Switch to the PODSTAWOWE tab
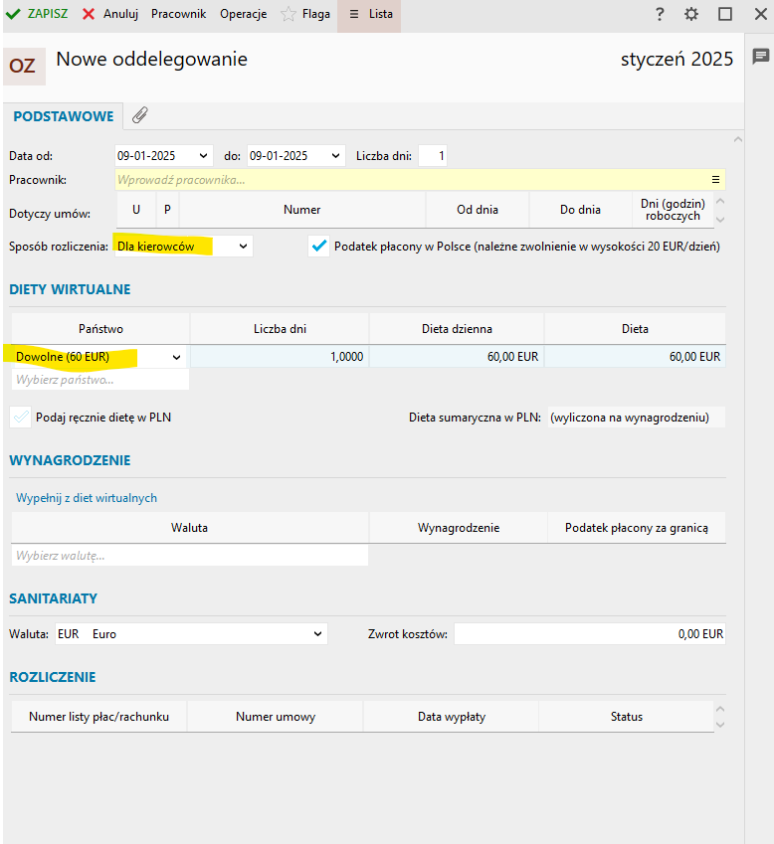This screenshot has width=774, height=844. (63, 116)
